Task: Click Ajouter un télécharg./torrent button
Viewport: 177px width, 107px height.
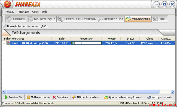Action: click(124, 97)
